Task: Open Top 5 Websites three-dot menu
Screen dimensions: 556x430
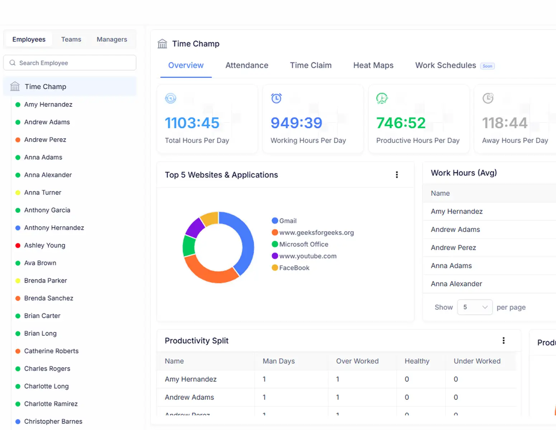Action: 397,175
